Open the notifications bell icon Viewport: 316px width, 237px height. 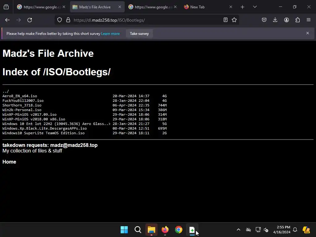(295, 230)
